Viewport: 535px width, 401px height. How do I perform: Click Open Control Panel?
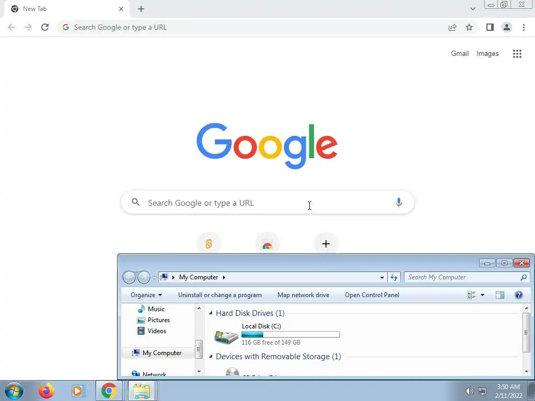coord(372,295)
